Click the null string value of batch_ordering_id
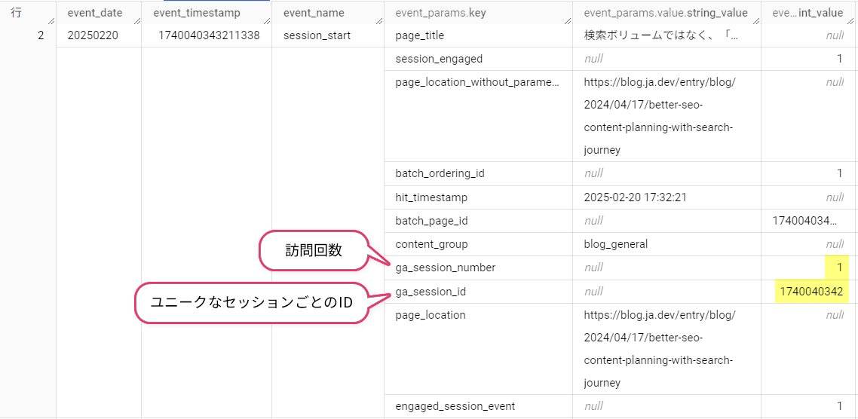Screen dimensions: 858x419 (593, 173)
